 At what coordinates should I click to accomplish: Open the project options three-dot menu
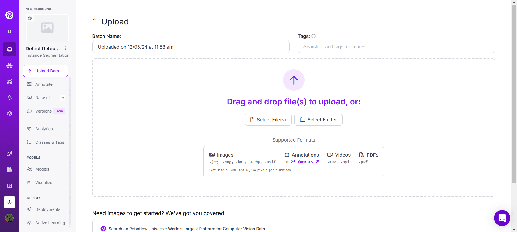click(x=66, y=48)
